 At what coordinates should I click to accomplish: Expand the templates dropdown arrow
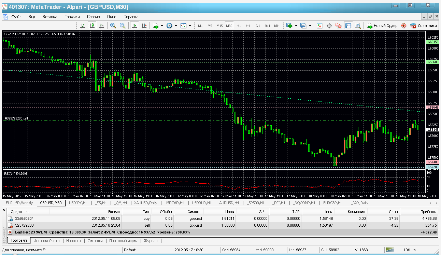coord(190,26)
